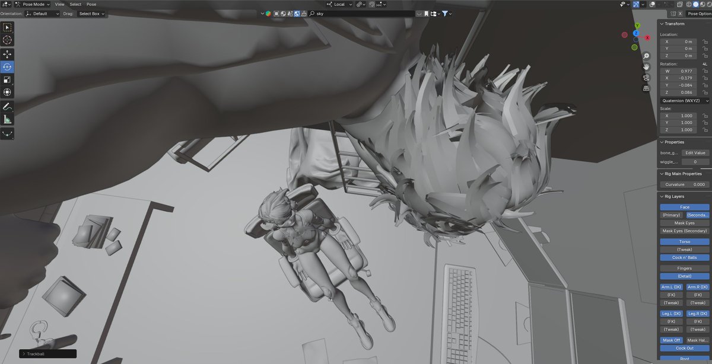The image size is (712, 364).
Task: Select the Transform tool
Action: pyautogui.click(x=7, y=92)
